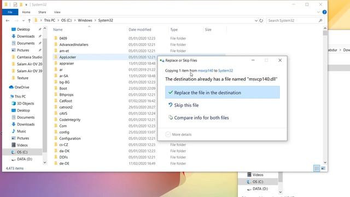Select the am-et folder
The width and height of the screenshot is (350, 197).
point(64,51)
